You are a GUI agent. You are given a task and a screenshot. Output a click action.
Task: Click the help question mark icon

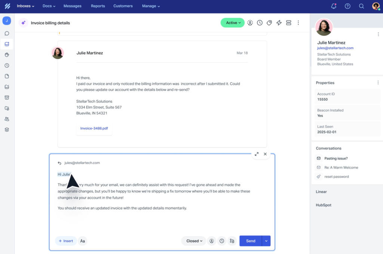click(x=347, y=6)
